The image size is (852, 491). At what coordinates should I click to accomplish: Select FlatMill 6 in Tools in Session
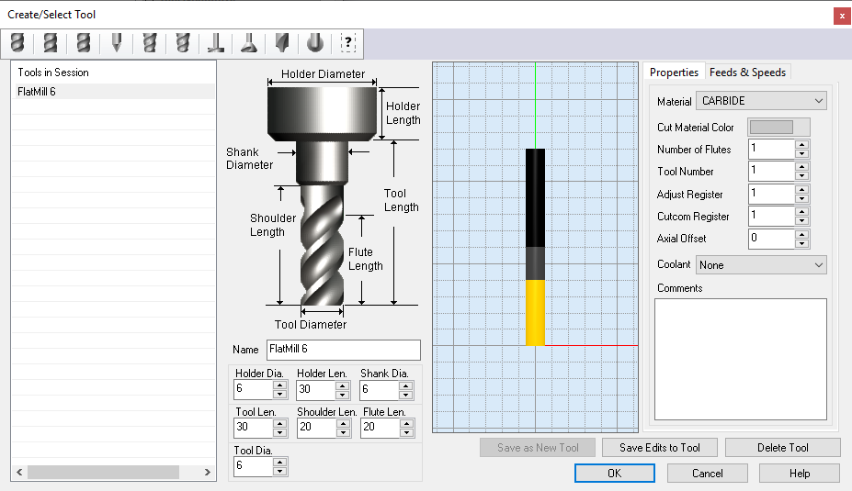pyautogui.click(x=114, y=91)
